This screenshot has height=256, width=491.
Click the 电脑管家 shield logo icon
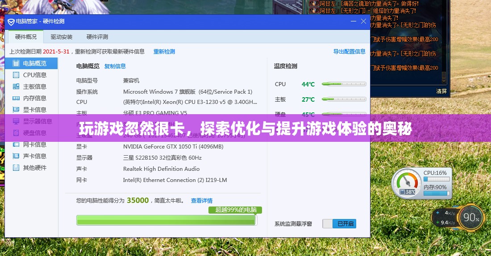point(11,21)
